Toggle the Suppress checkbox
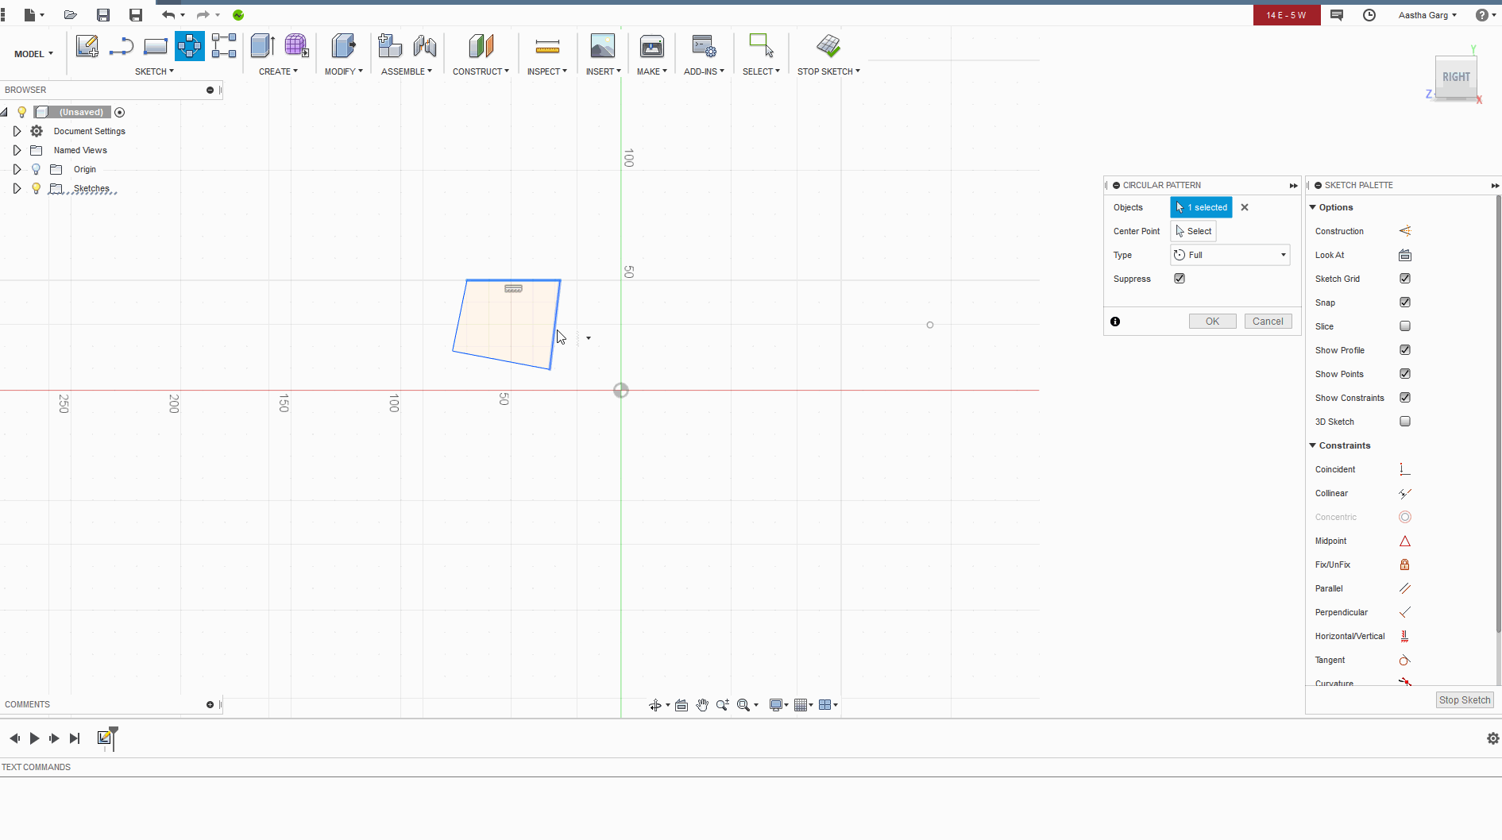This screenshot has width=1502, height=840. [x=1180, y=279]
